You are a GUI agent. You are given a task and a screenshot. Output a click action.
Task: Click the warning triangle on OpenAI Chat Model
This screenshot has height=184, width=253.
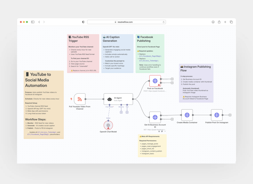pos(108,128)
